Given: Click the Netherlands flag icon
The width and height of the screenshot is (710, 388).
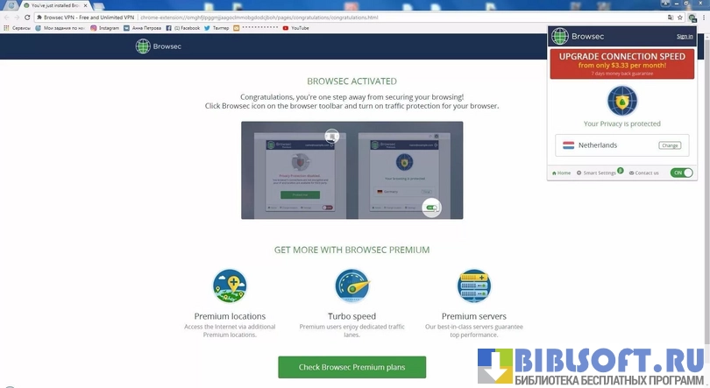Looking at the screenshot, I should point(568,145).
